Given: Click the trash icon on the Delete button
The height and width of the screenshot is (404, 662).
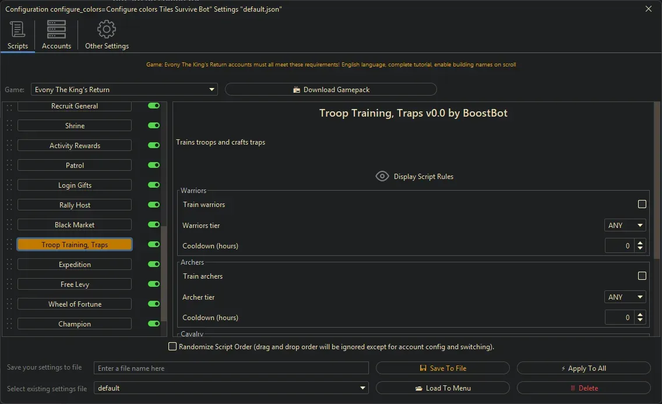Looking at the screenshot, I should pyautogui.click(x=572, y=388).
